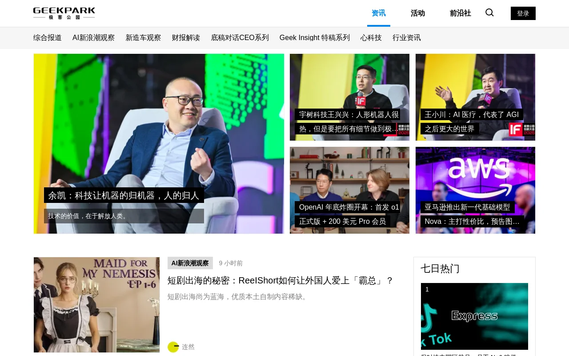The image size is (569, 356).
Task: Click the AI新浪潮观察 tag badge on article
Action: [190, 263]
